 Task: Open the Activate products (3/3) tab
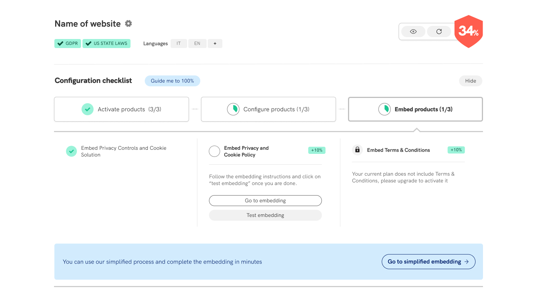coord(121,109)
